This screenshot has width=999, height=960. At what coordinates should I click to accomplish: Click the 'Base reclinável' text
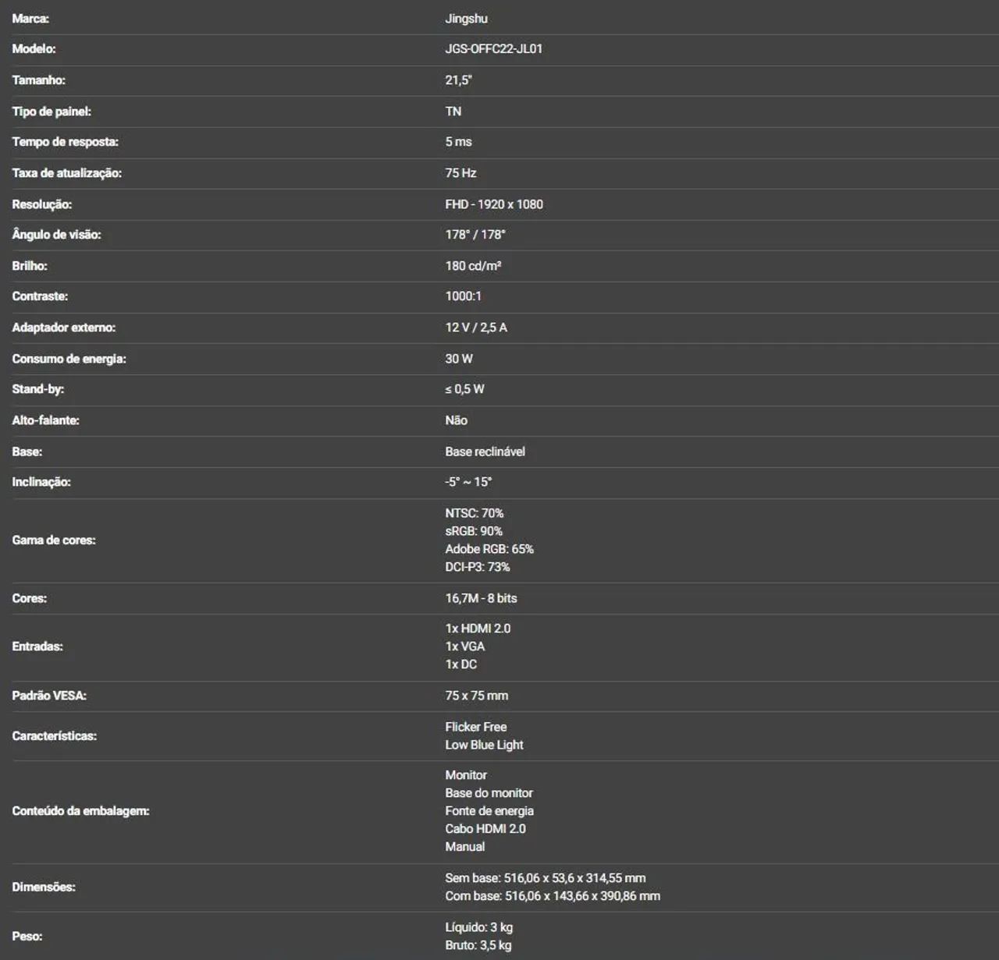coord(485,452)
